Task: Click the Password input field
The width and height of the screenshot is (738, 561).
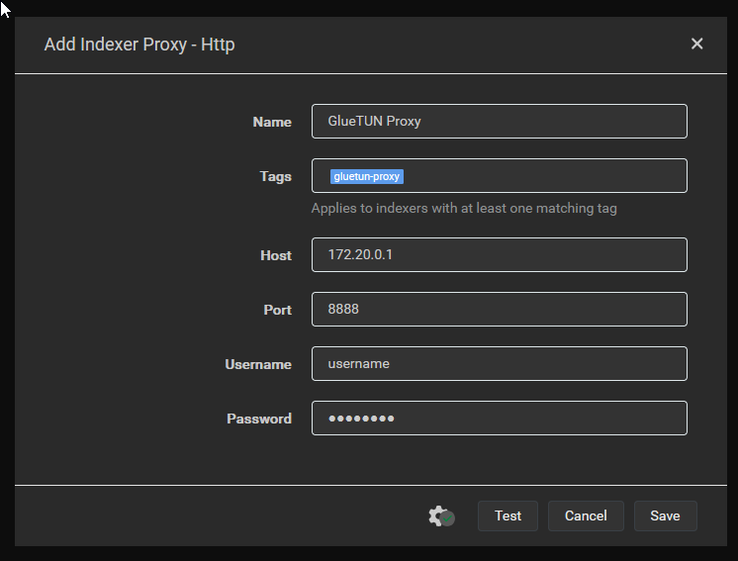Action: [x=500, y=419]
